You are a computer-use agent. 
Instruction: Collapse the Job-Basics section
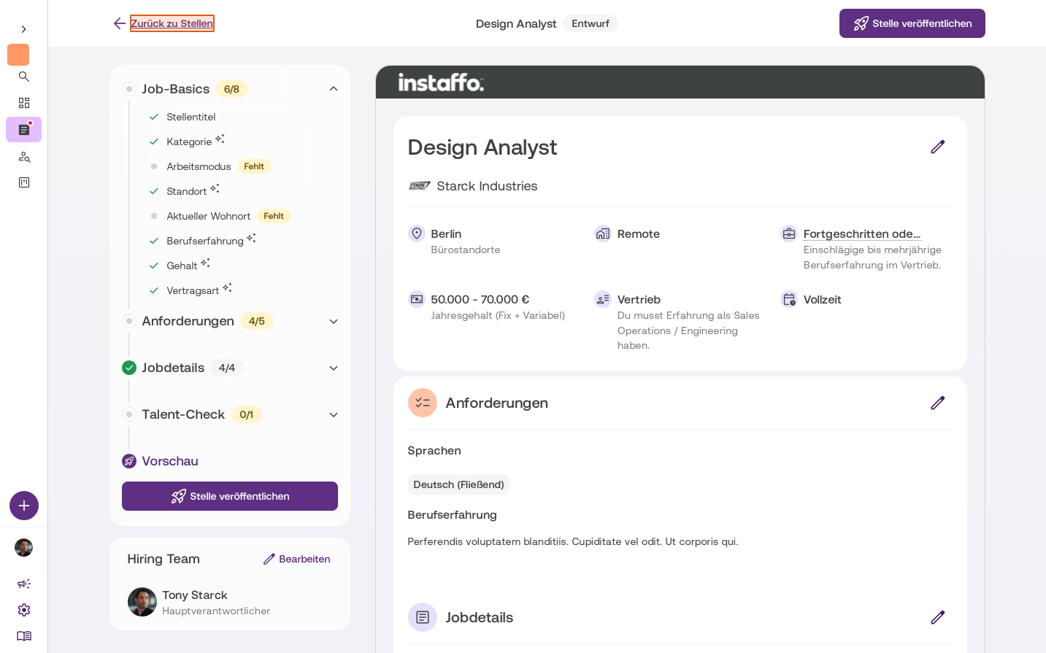[334, 89]
